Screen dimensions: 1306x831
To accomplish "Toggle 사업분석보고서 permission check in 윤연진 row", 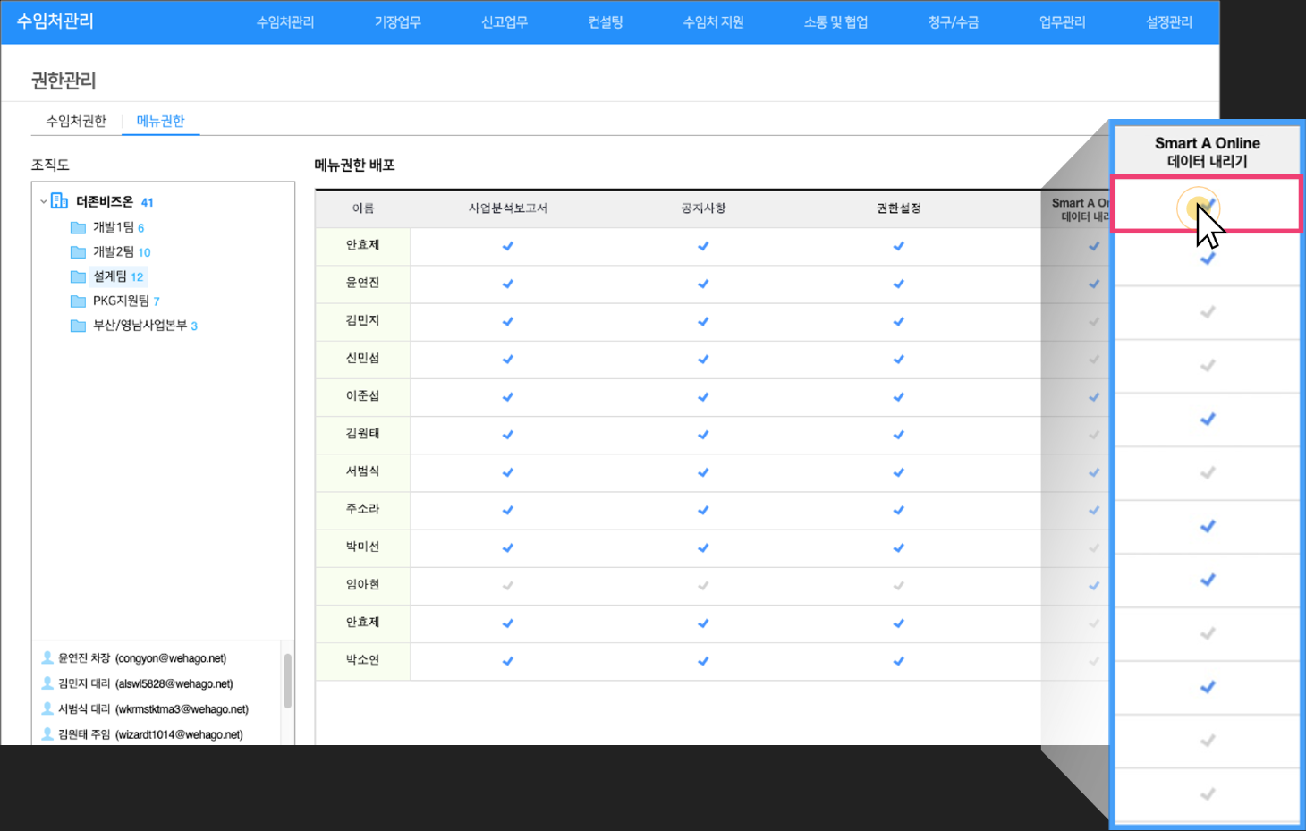I will coord(507,284).
